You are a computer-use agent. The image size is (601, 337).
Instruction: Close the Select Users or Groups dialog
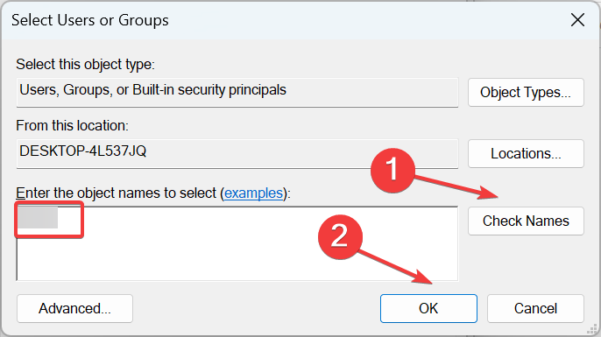click(x=577, y=20)
